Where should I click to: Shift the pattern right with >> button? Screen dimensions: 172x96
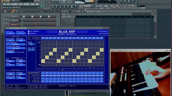pos(33,50)
